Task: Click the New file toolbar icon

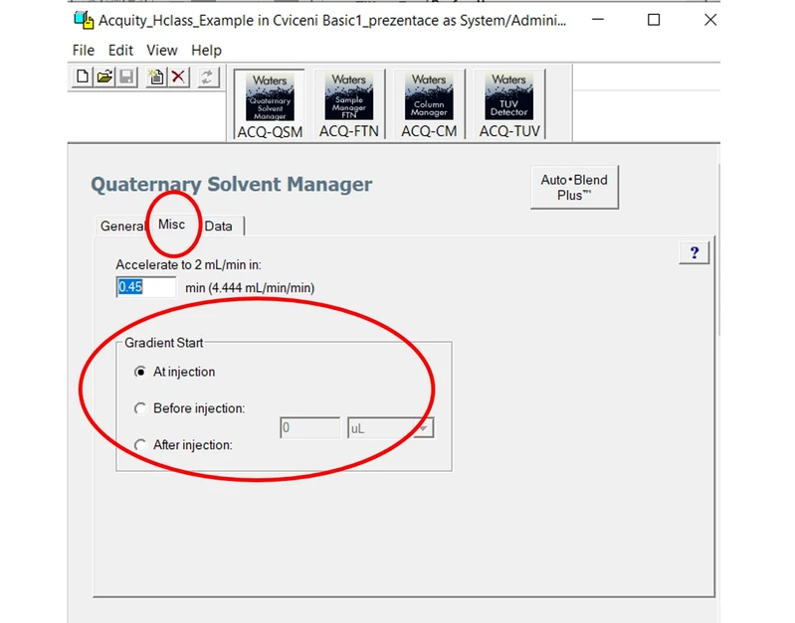Action: (82, 77)
